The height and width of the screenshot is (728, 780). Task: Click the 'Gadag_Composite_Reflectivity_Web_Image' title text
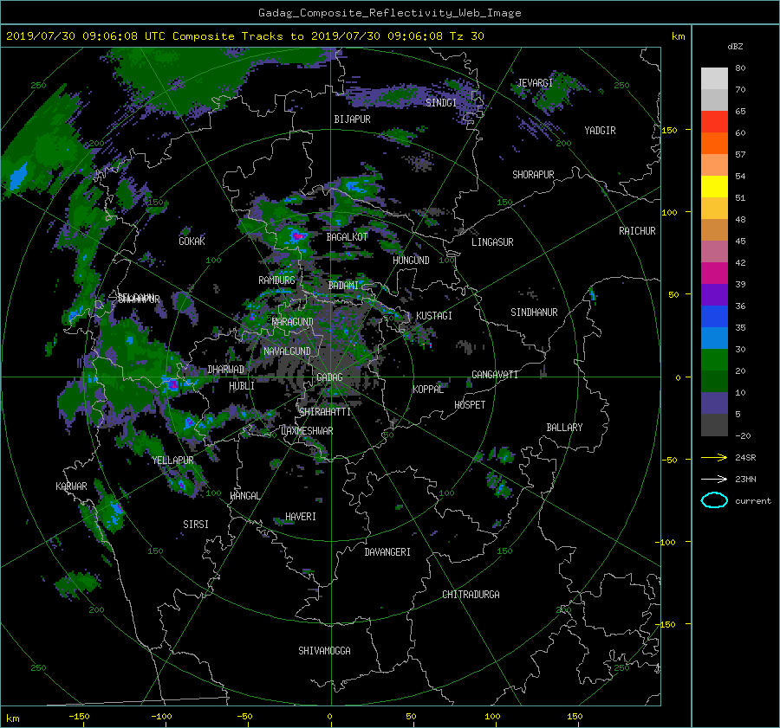pos(389,13)
